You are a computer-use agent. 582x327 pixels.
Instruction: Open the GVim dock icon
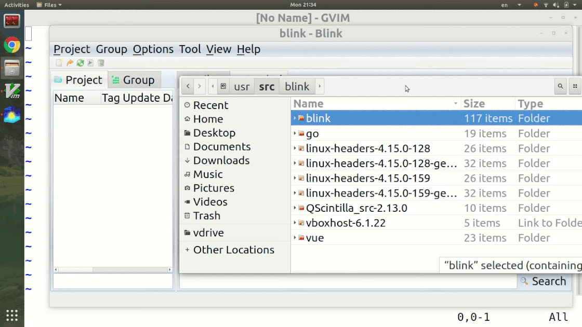click(x=12, y=91)
